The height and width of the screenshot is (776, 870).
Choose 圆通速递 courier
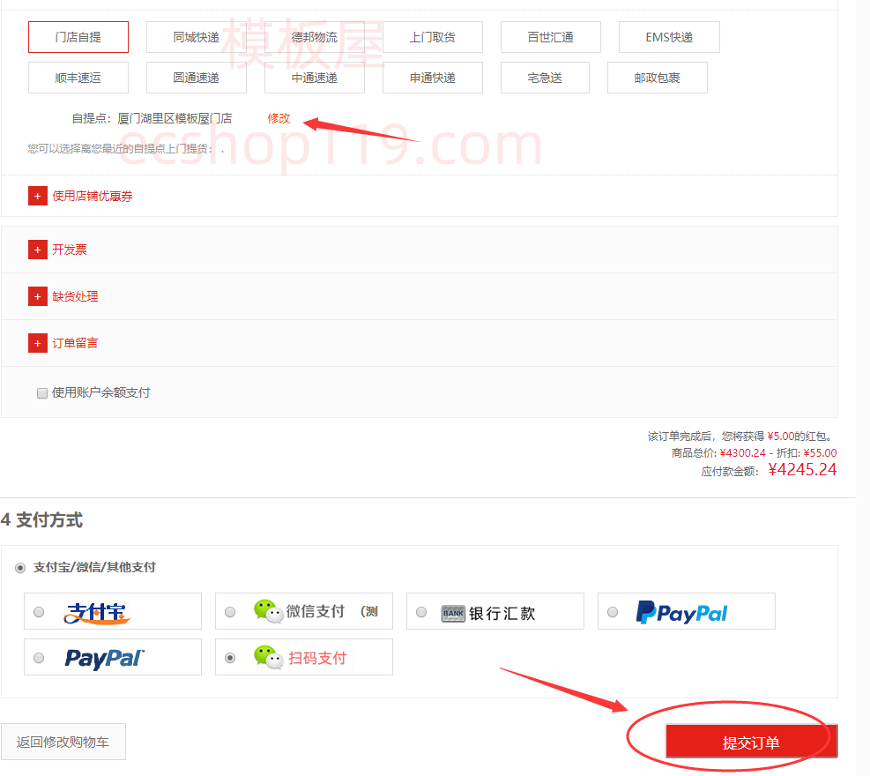click(197, 78)
